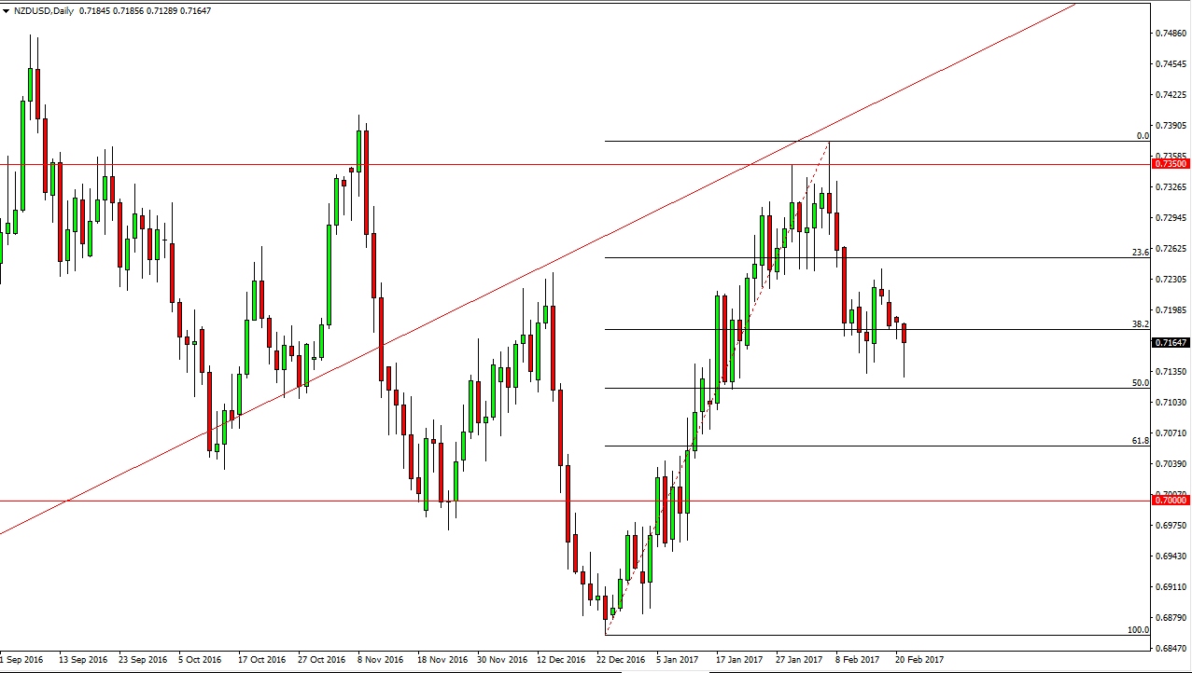Click the NZDUSD,Daily chart title

pos(47,10)
